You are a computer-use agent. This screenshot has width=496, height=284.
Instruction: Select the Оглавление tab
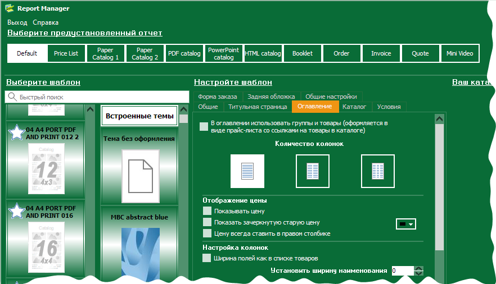point(315,106)
